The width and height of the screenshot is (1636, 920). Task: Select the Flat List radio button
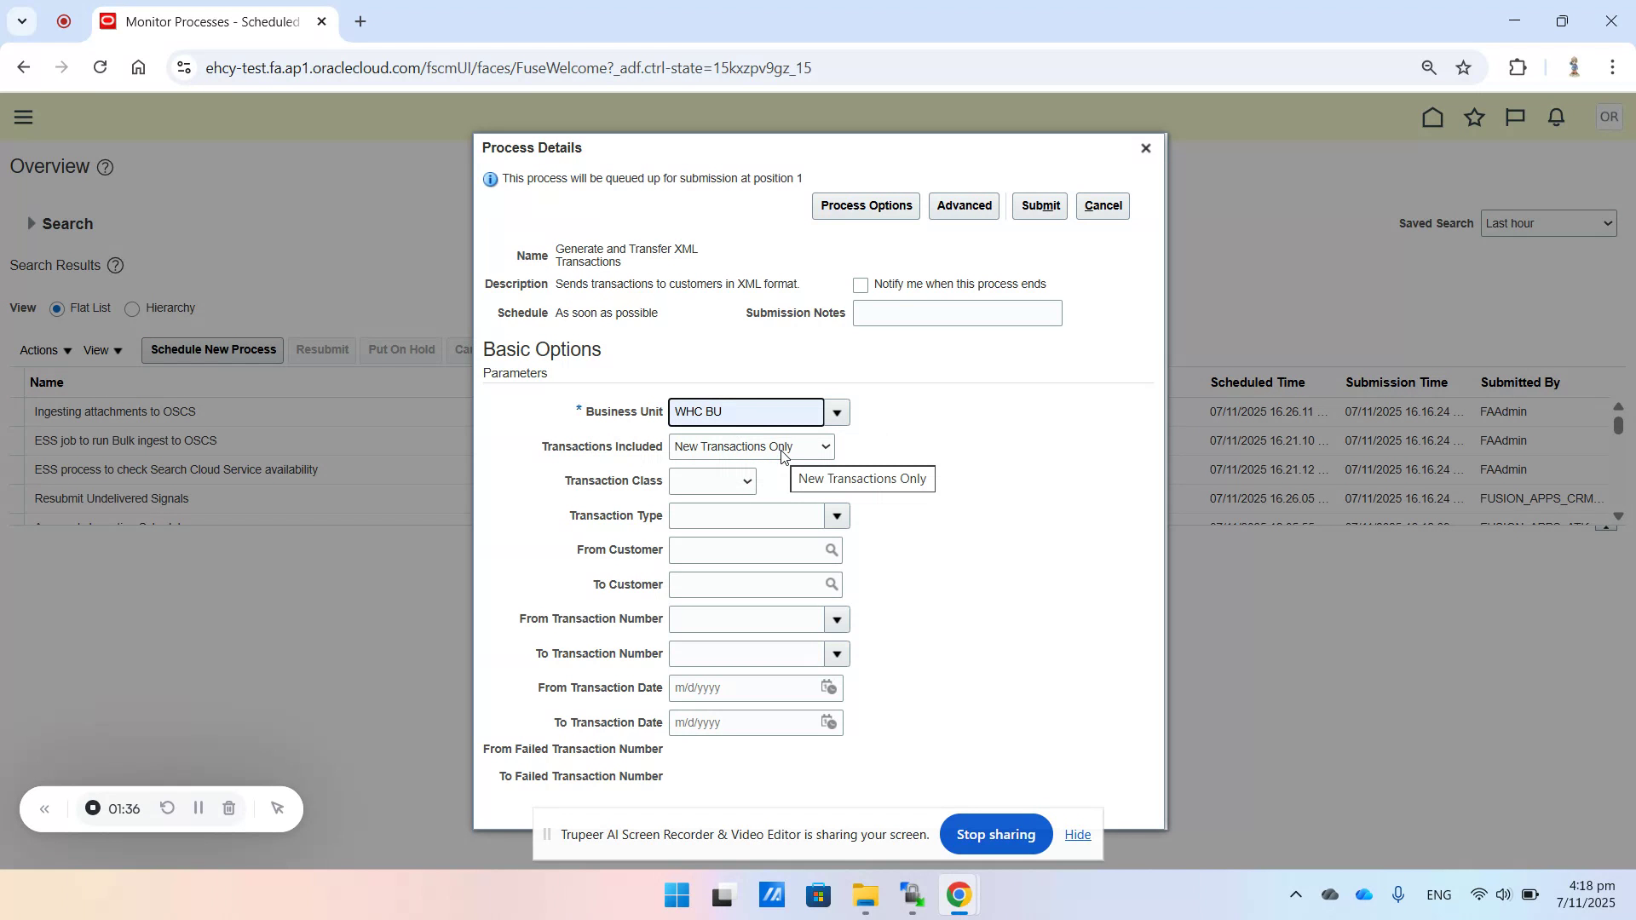click(56, 308)
